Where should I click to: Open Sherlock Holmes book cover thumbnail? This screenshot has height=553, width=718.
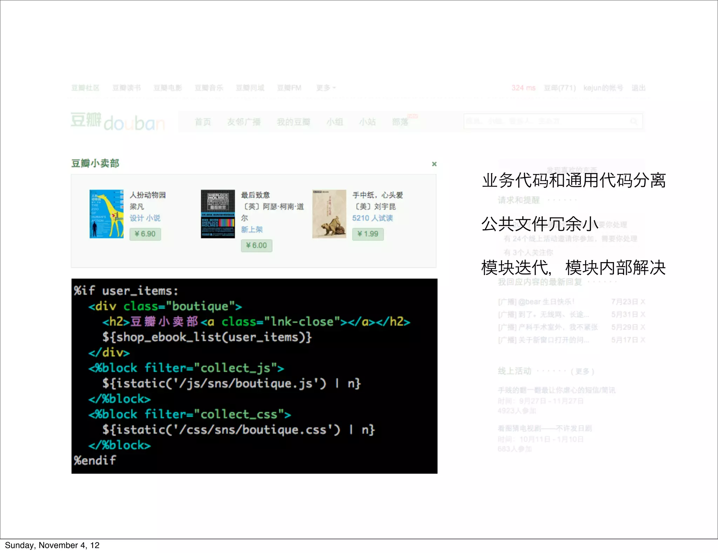tap(218, 214)
